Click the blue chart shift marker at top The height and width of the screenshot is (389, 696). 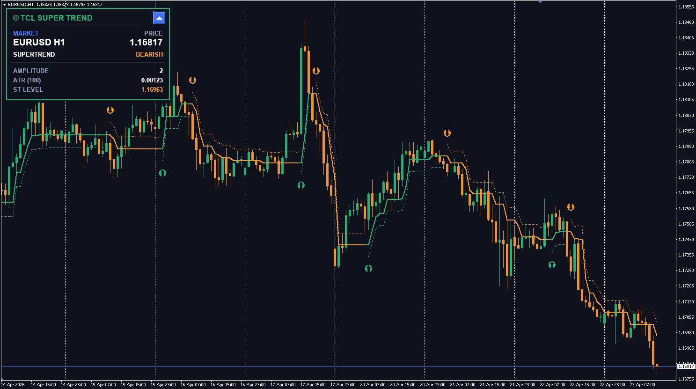coord(540,2)
